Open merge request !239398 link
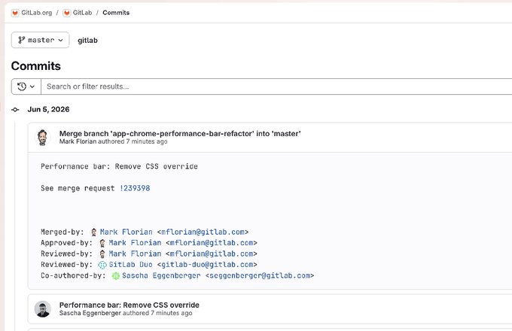 tap(135, 188)
